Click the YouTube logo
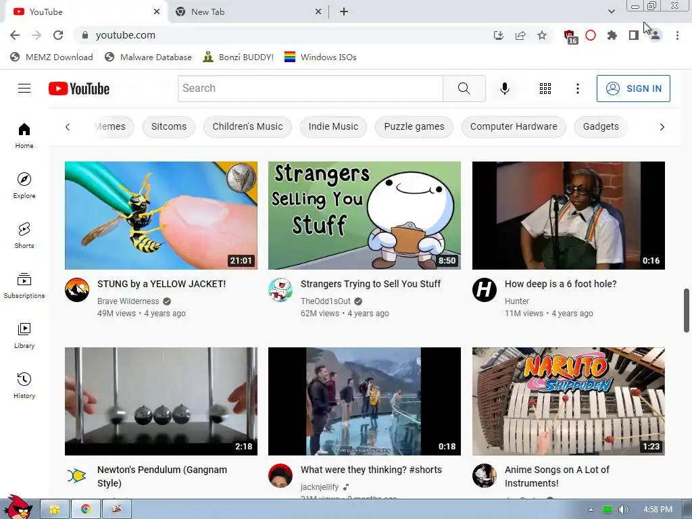Viewport: 692px width, 519px height. point(79,89)
